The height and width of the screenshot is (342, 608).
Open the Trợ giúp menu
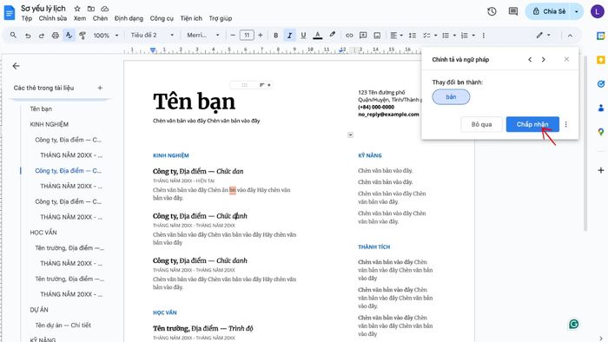(x=221, y=18)
